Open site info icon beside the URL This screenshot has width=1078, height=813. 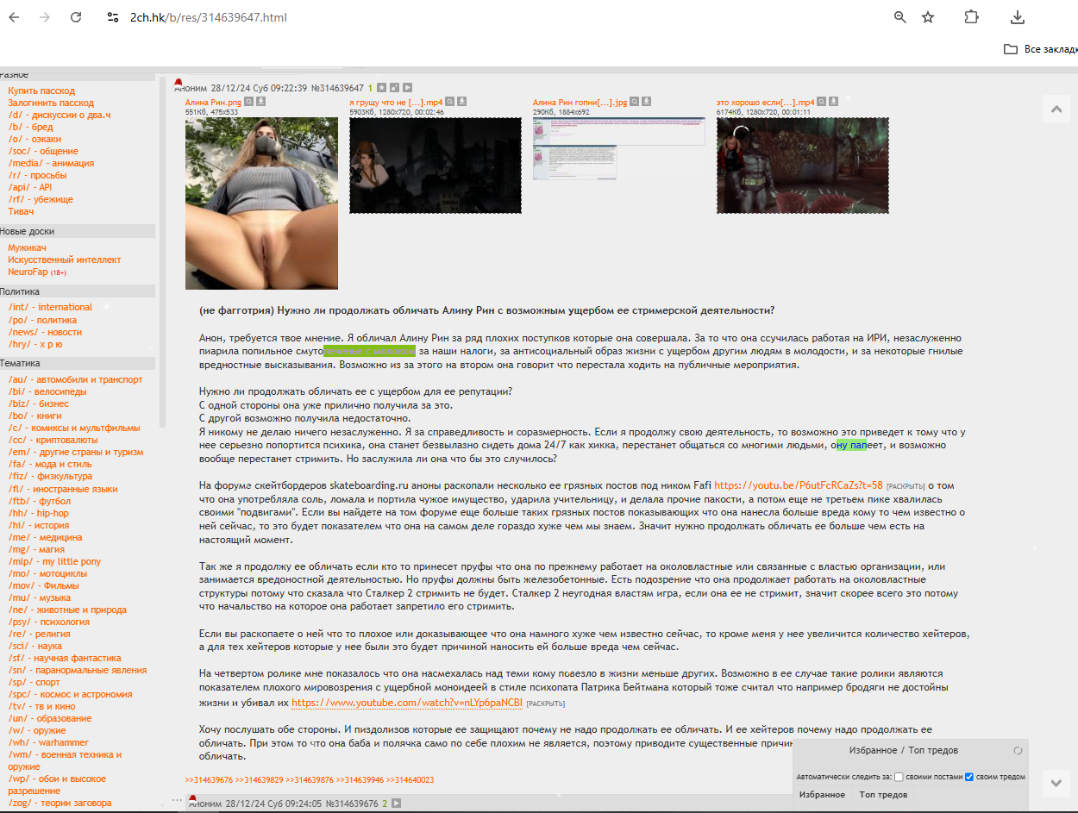pos(112,17)
